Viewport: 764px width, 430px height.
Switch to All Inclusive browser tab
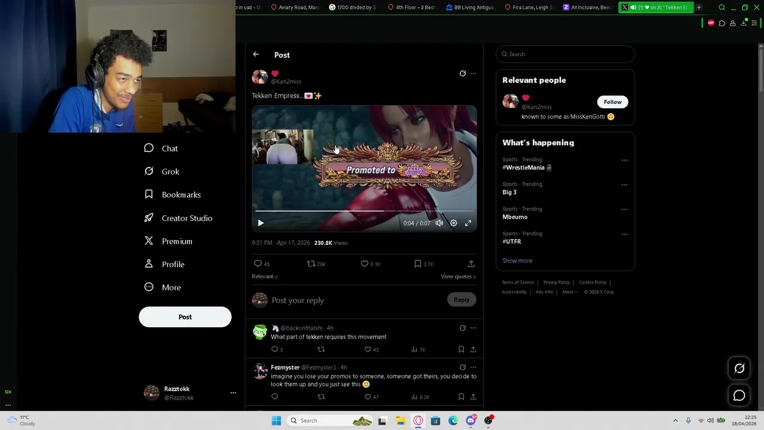click(587, 7)
